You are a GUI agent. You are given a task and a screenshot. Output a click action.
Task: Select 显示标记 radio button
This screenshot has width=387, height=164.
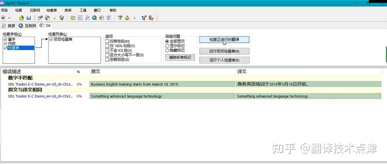tap(167, 45)
